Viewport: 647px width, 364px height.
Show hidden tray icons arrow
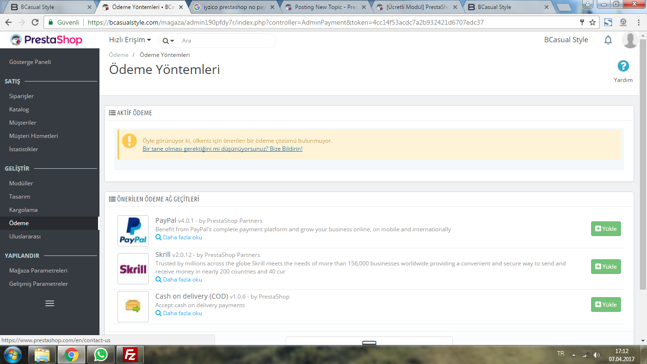click(574, 355)
